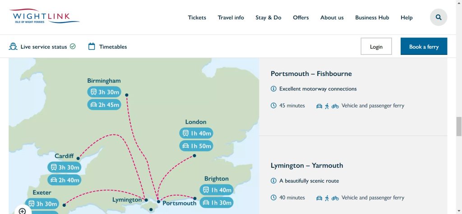Open the Stay & Do menu
This screenshot has height=214, width=462.
[268, 18]
